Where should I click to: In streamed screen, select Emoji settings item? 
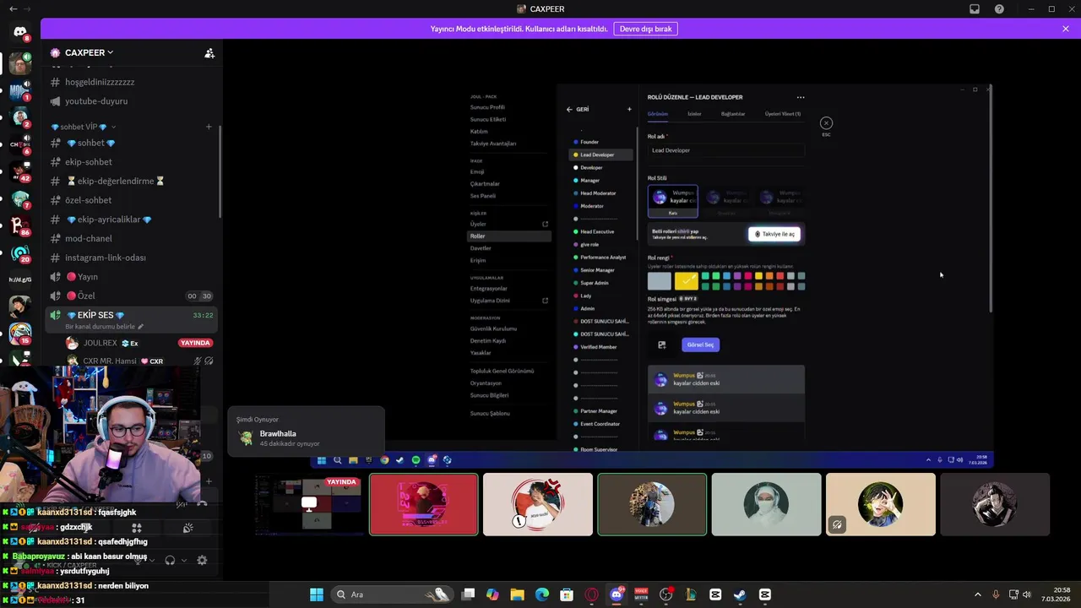[477, 171]
